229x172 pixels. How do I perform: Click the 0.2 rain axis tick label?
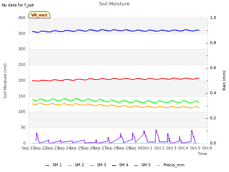tap(213, 118)
